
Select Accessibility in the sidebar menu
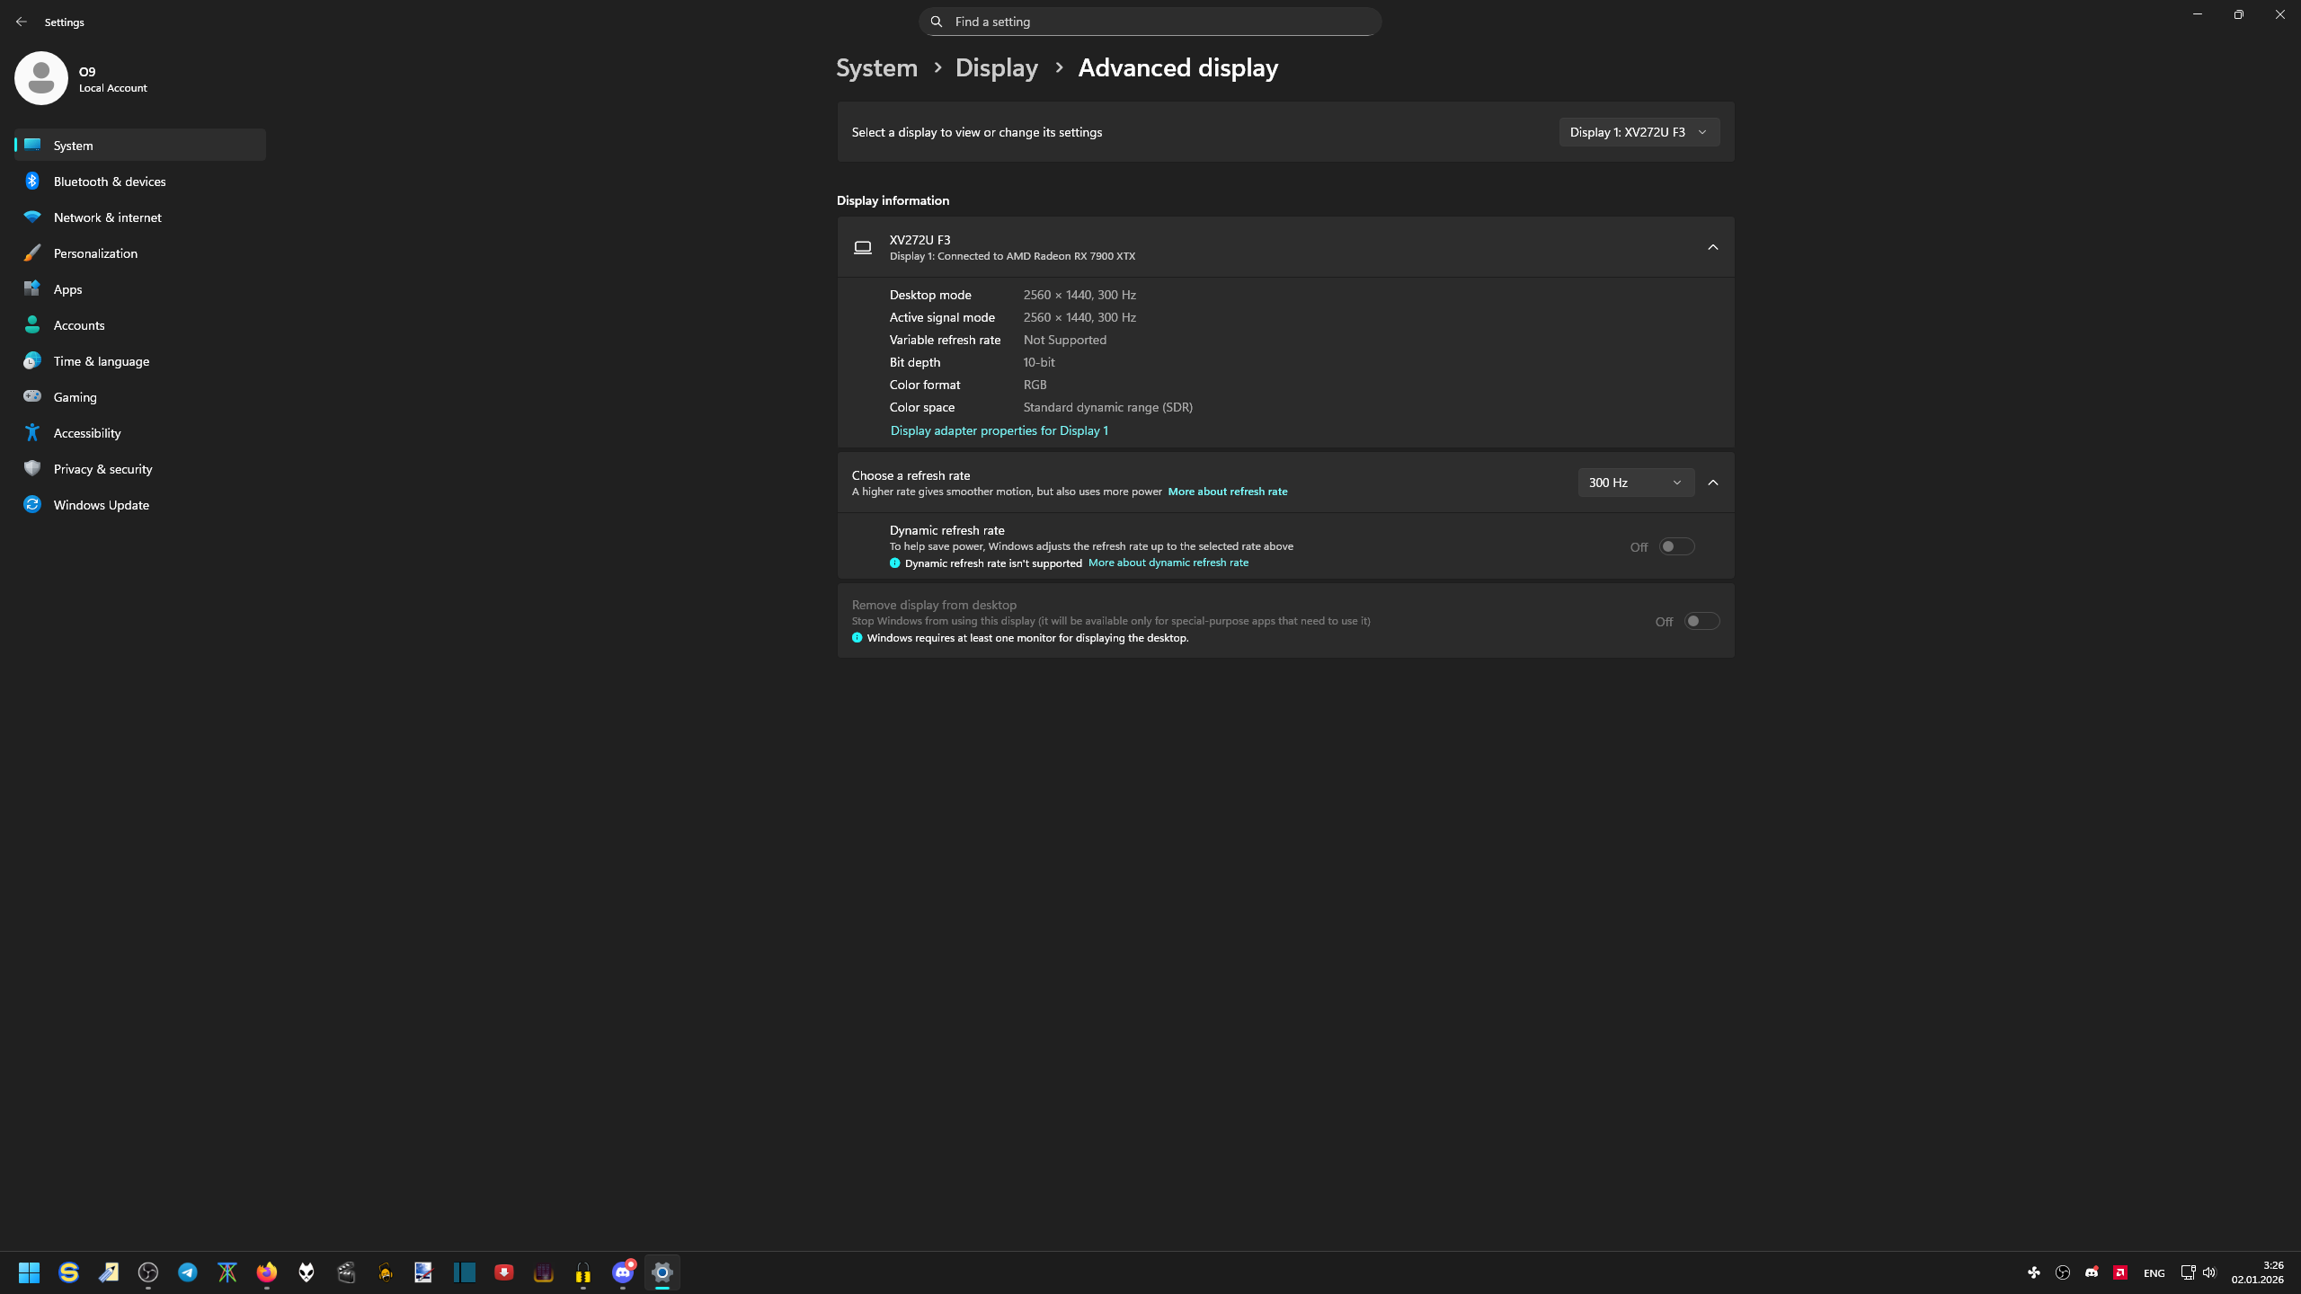86,432
